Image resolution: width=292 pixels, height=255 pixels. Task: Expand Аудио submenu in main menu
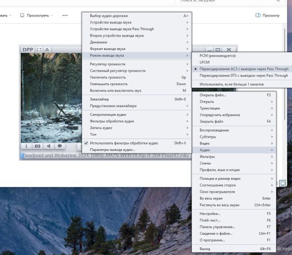tap(234, 150)
